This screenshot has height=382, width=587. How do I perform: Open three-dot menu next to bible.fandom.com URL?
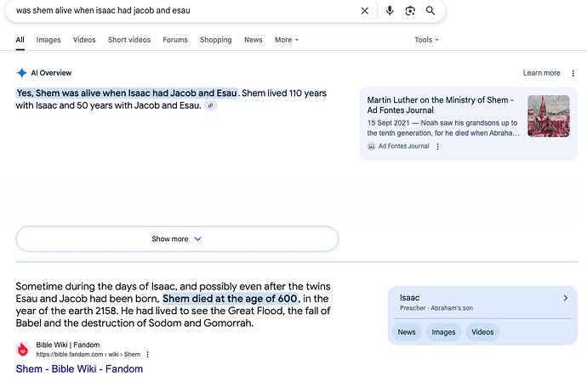click(147, 354)
